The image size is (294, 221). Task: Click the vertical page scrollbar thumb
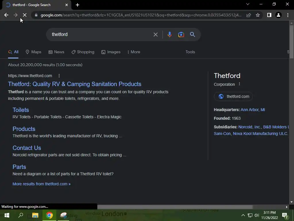[x=291, y=41]
